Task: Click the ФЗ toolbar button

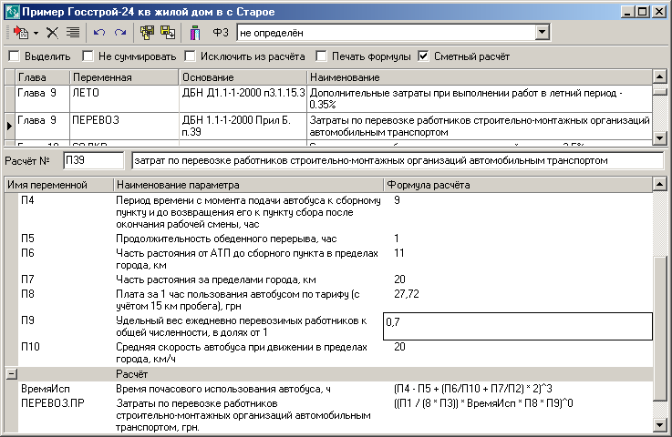Action: tap(221, 33)
